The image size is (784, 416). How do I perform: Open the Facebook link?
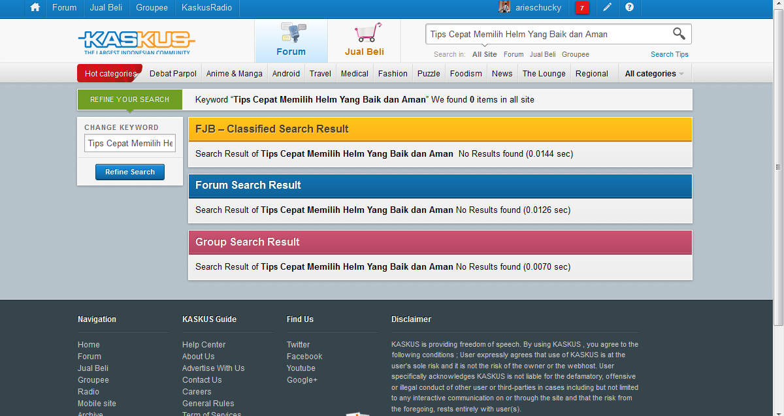(304, 357)
